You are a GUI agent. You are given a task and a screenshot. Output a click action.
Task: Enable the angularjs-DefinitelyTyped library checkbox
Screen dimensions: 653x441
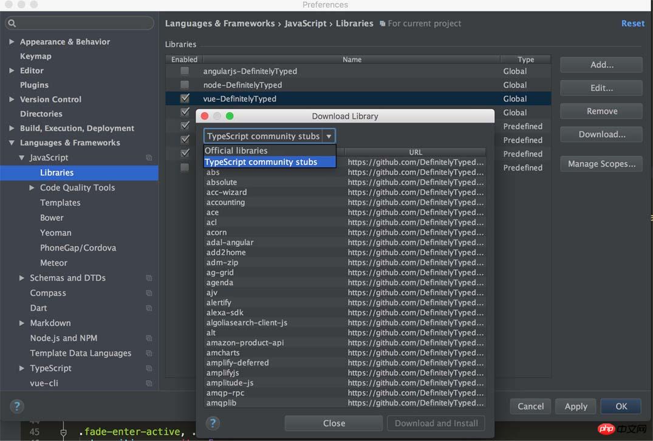coord(185,71)
